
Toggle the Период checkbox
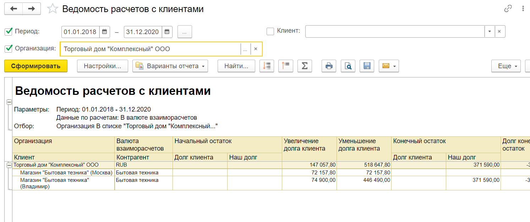pyautogui.click(x=9, y=32)
